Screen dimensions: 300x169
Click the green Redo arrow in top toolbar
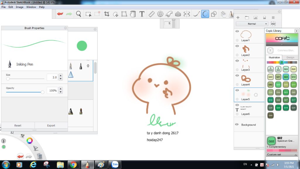tap(69, 14)
